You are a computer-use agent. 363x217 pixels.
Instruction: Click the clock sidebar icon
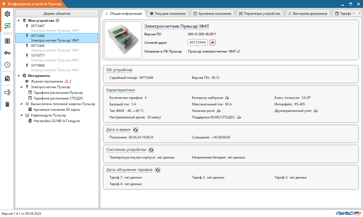tap(7, 65)
